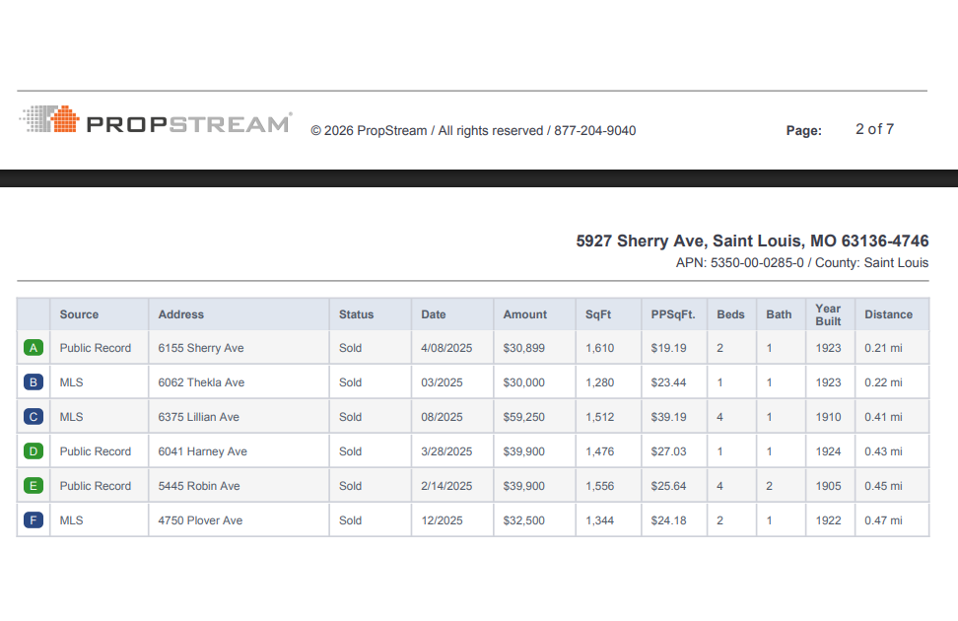
Task: Select the green E comparable marker
Action: coord(34,486)
